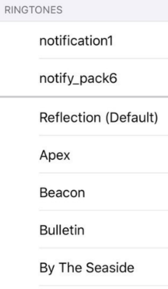
Task: Select By The Seaside ringtone
Action: (x=84, y=267)
